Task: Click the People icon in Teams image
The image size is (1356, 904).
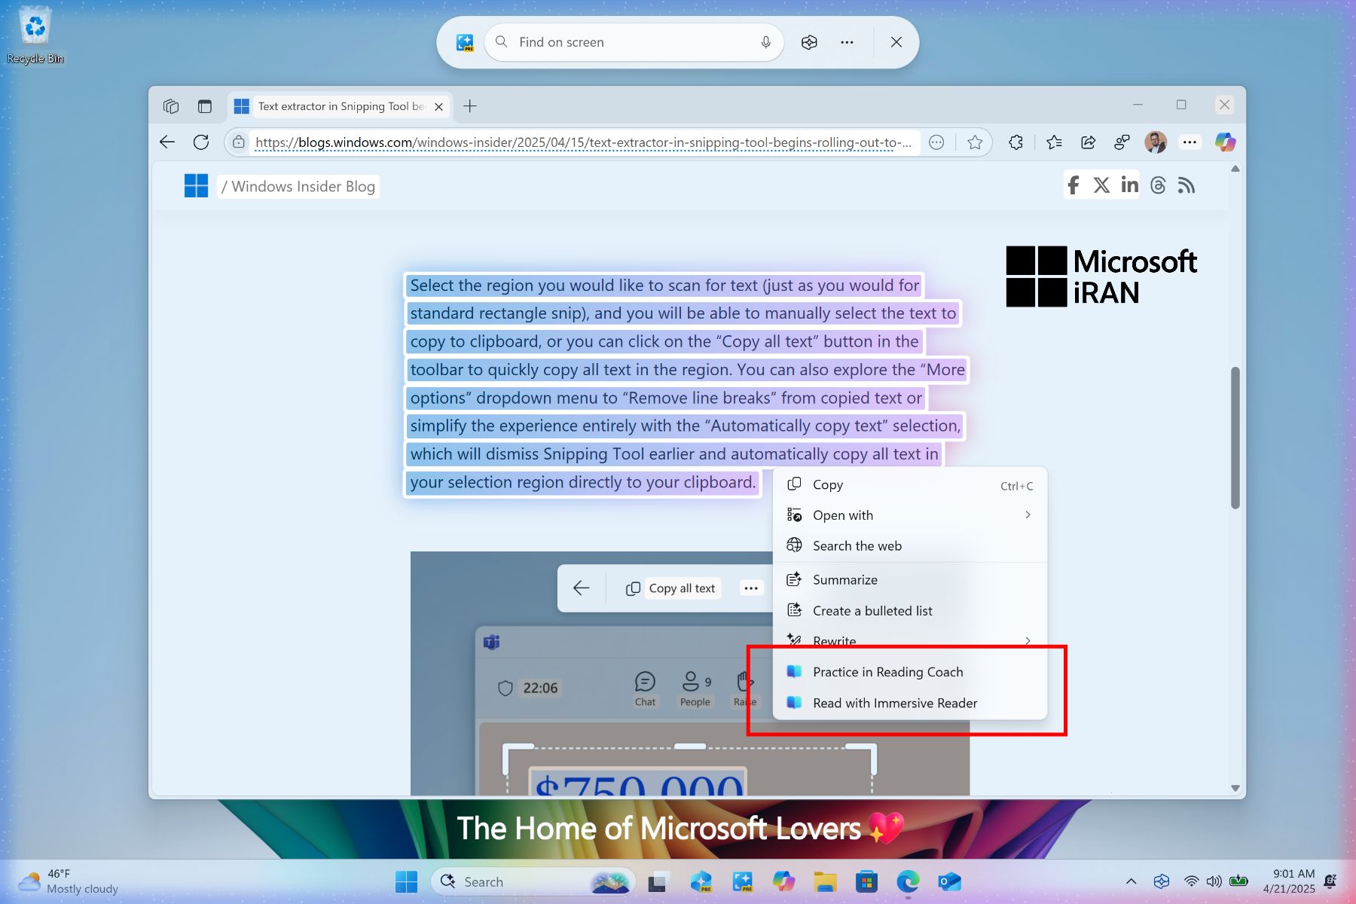Action: pos(695,689)
